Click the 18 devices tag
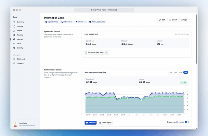Screen dimensions: 208x136 tap(67, 22)
